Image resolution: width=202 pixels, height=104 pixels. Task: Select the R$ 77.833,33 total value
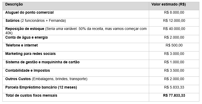pos(174,96)
